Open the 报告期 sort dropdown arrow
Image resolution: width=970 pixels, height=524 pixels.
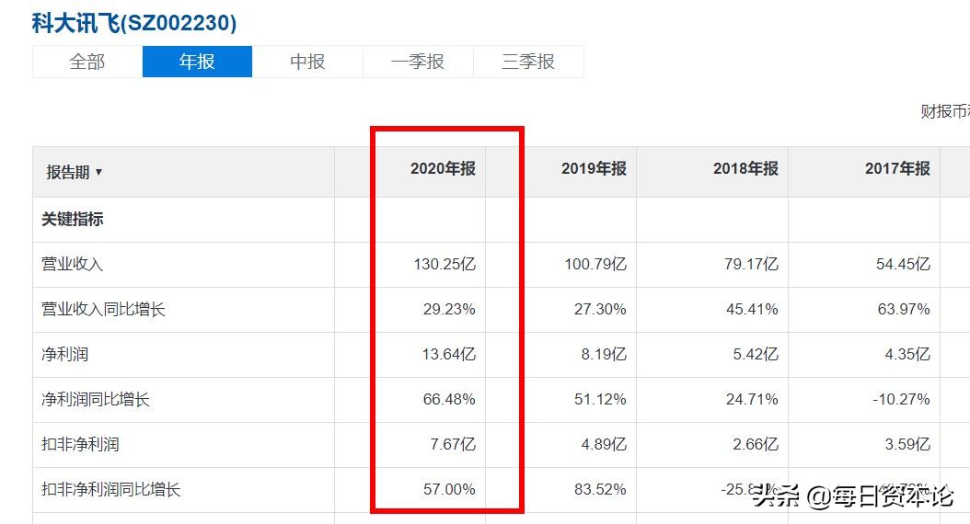click(x=98, y=173)
